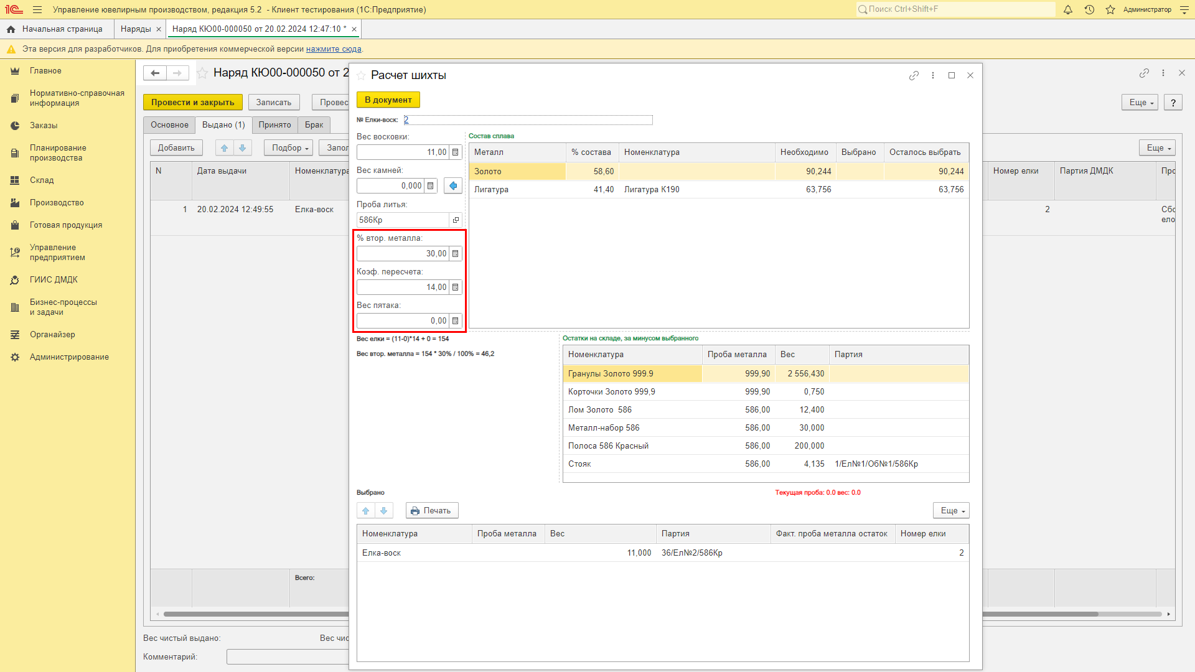Open calculator for Коэф. пересчета field
This screenshot has height=672, width=1195.
click(456, 287)
